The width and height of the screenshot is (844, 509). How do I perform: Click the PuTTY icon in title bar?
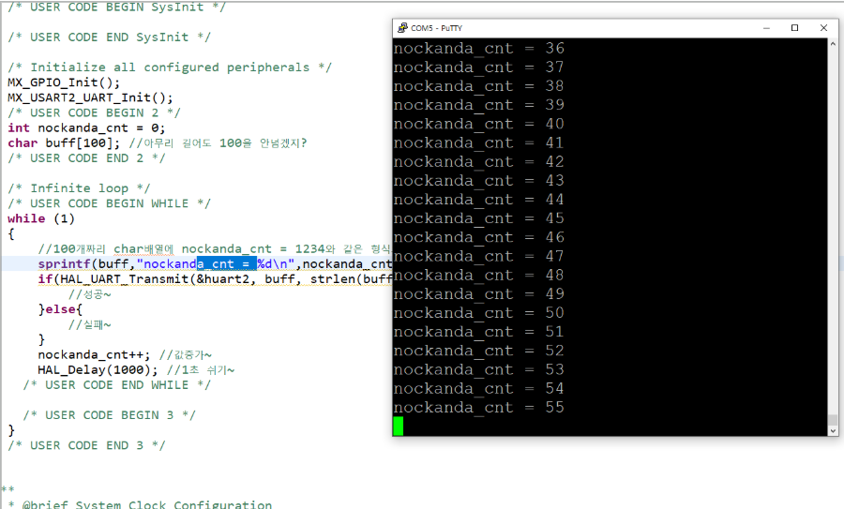pos(402,28)
